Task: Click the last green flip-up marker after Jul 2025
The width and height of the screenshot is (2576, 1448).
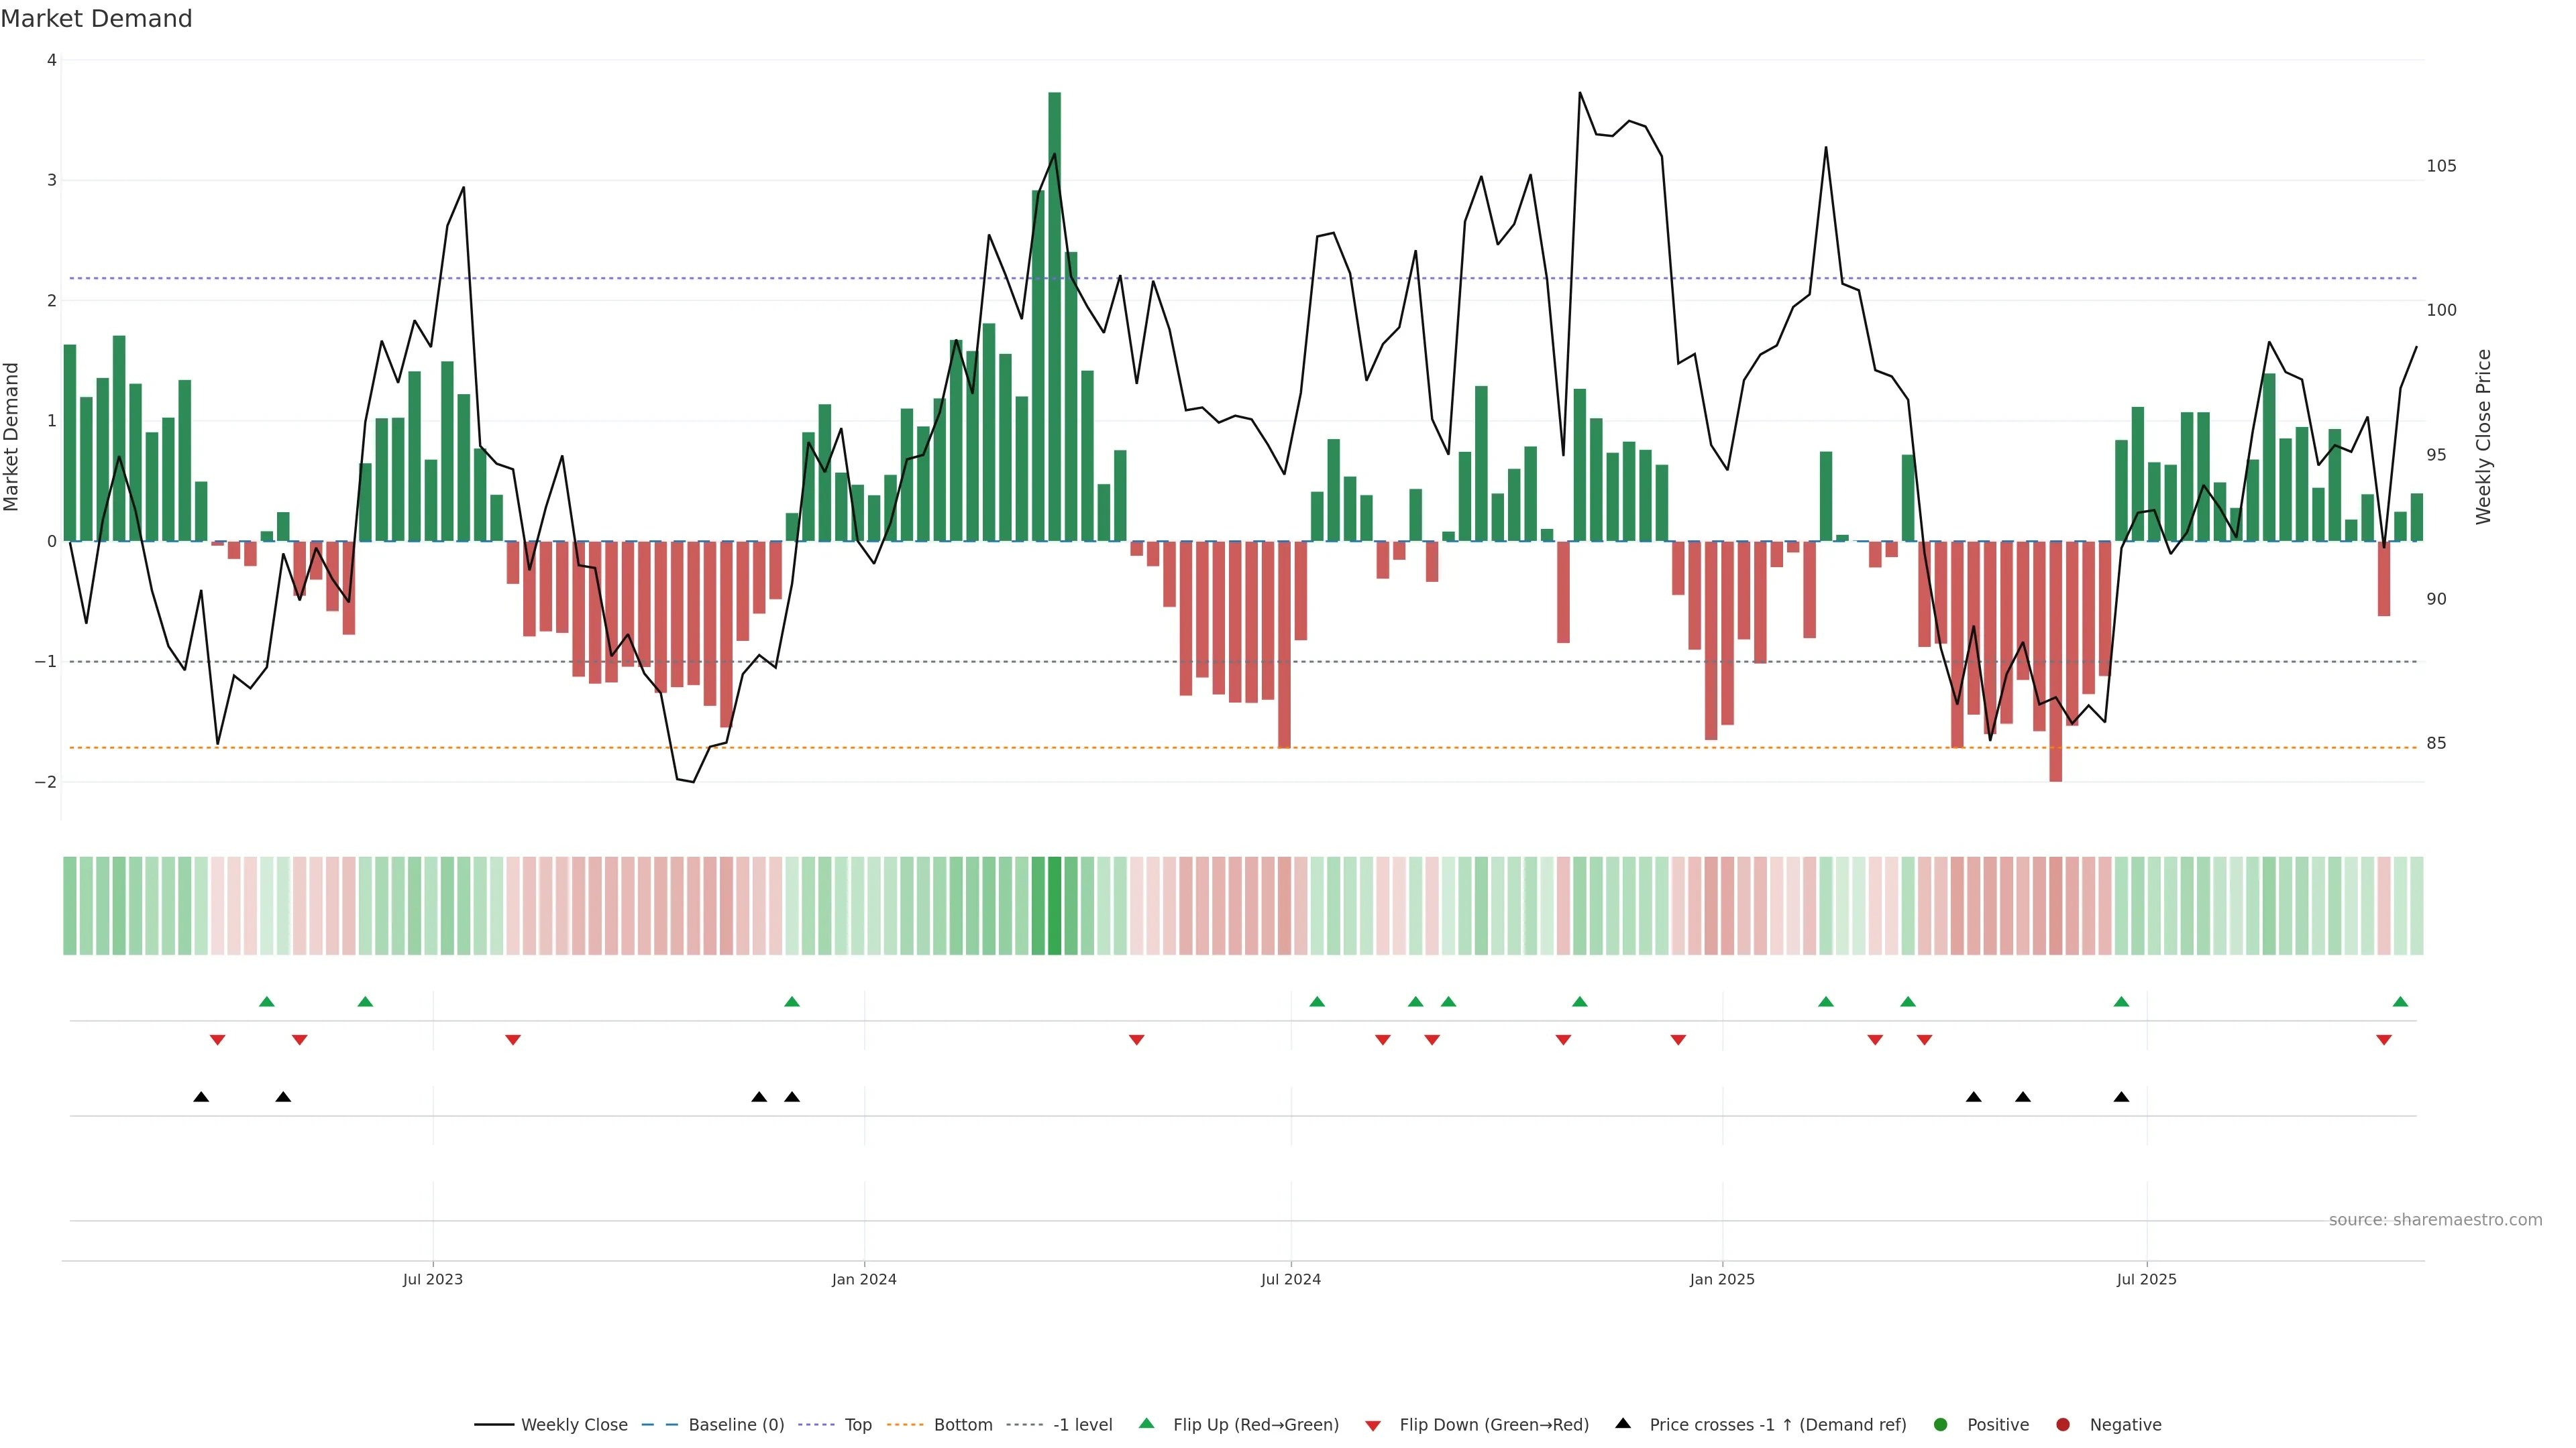Action: [x=2400, y=1002]
